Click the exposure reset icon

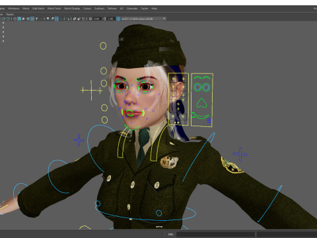(x=90, y=19)
